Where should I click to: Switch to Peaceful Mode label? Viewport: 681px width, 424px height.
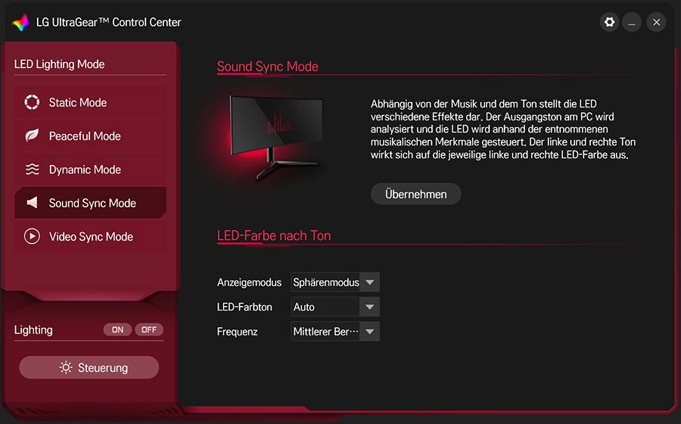[85, 136]
